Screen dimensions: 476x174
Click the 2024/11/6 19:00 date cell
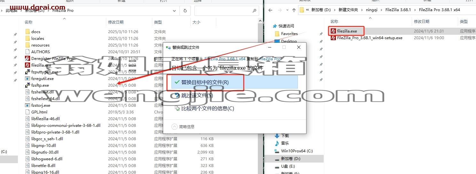point(429,38)
